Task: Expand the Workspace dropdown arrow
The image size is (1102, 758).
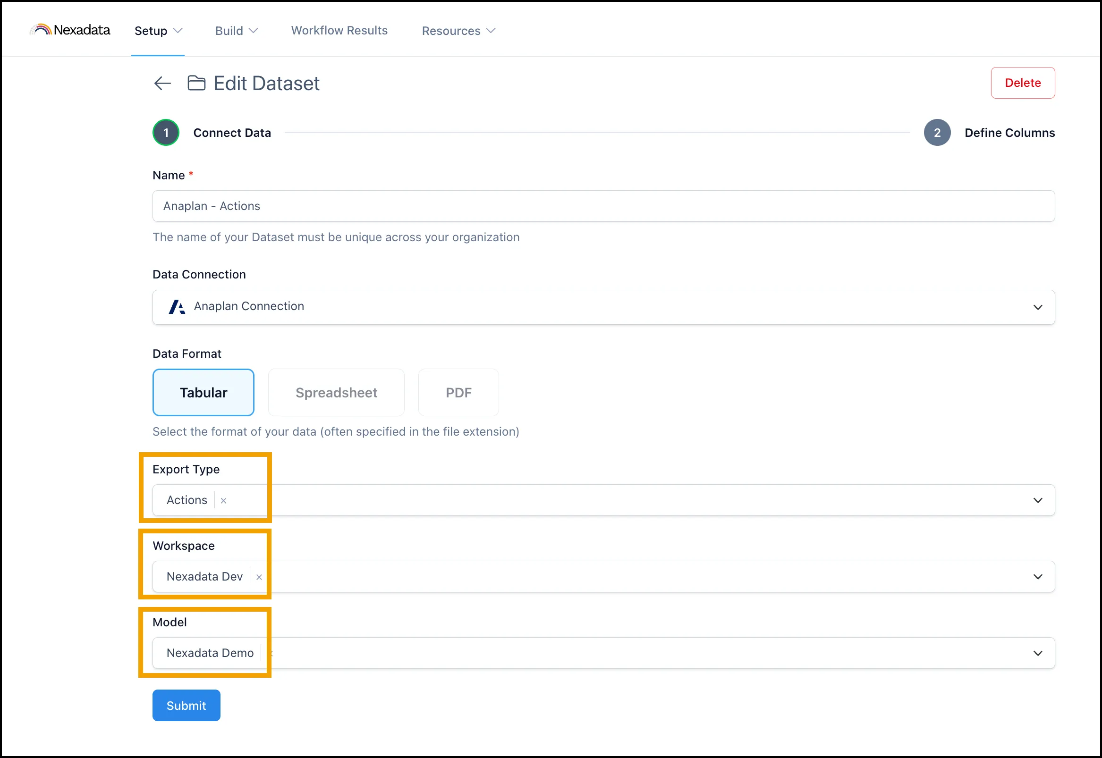Action: (x=1037, y=577)
